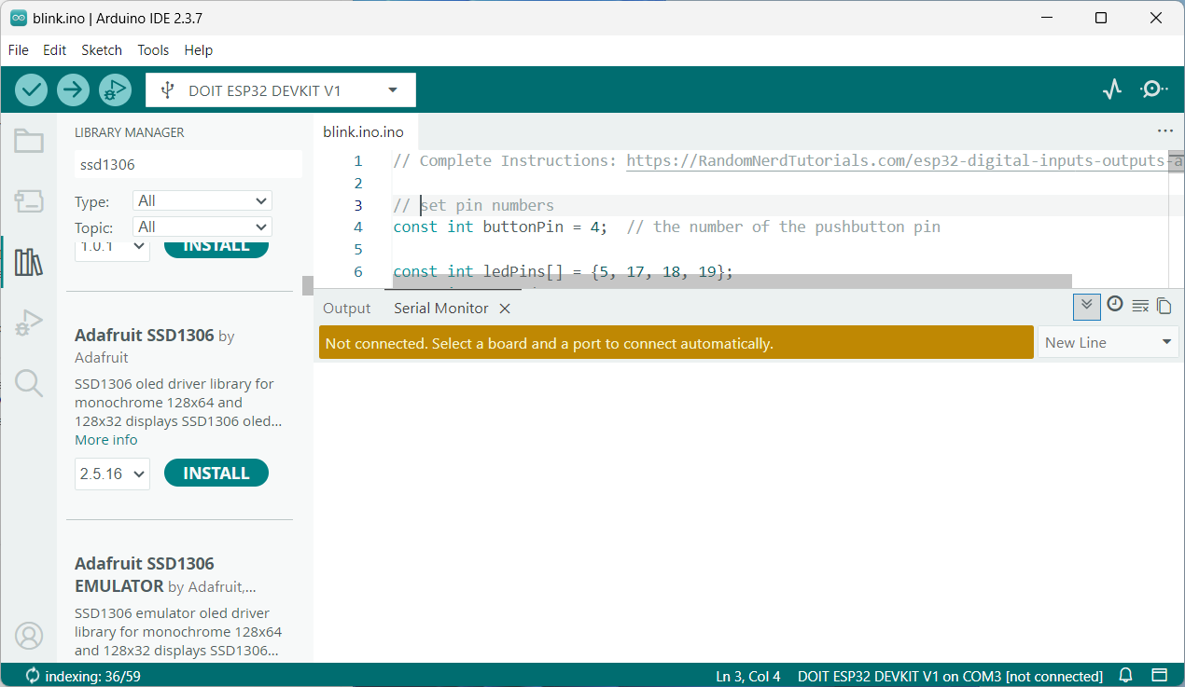Viewport: 1185px width, 687px height.
Task: Open the board selector DOIT ESP32 DEVKIT V1
Action: [281, 90]
